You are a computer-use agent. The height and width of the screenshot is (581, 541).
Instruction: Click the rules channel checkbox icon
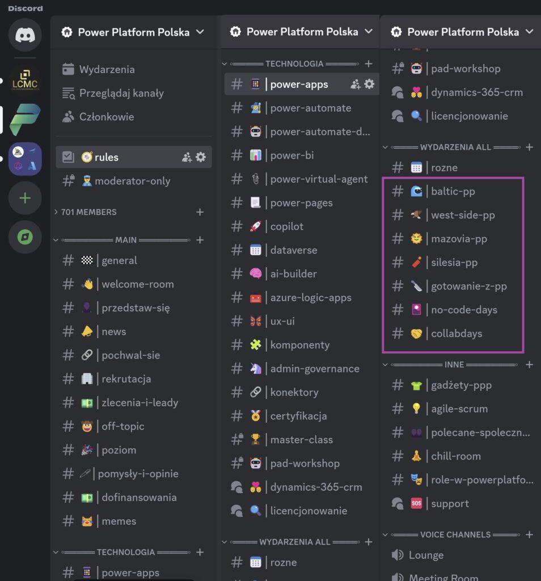tap(68, 157)
